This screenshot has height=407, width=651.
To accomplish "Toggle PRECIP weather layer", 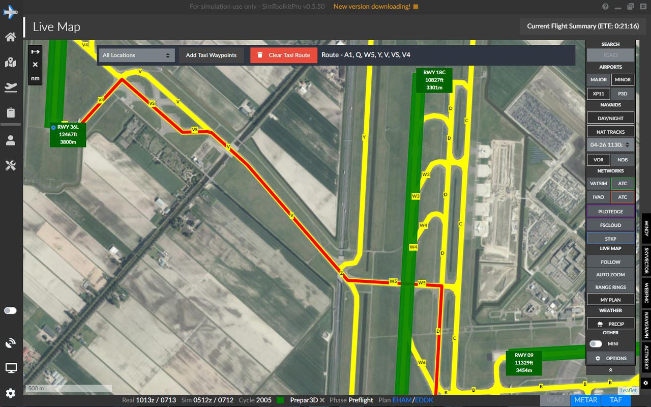I will pos(610,324).
